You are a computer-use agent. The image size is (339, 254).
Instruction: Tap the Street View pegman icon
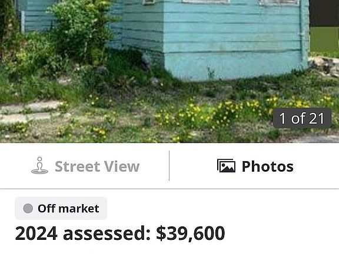(39, 165)
